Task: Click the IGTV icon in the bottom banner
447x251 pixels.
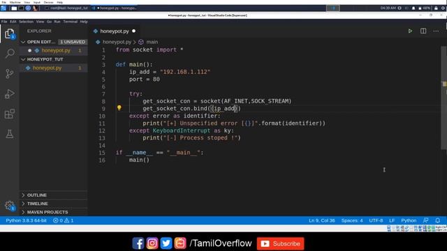Action: click(x=180, y=243)
